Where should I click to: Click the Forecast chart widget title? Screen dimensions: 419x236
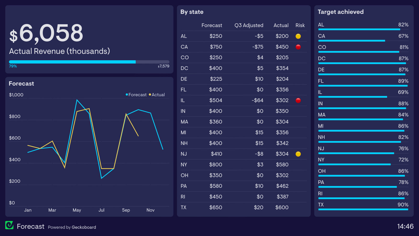21,84
